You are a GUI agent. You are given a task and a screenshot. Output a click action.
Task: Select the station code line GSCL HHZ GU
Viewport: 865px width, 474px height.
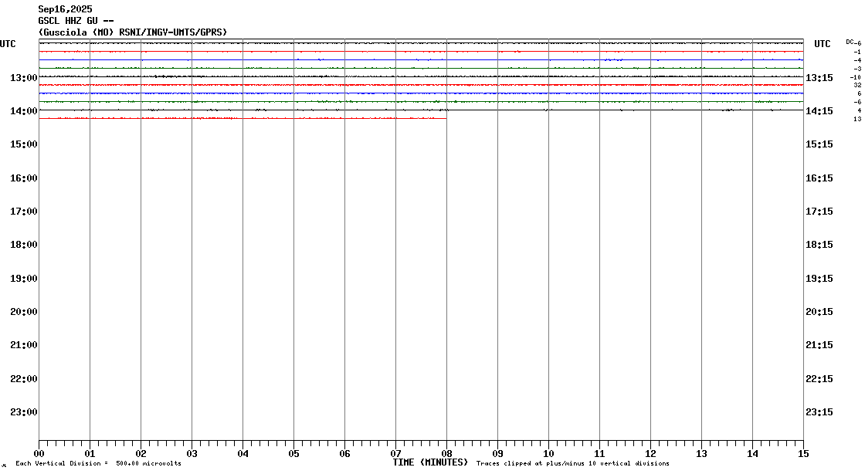pyautogui.click(x=76, y=21)
